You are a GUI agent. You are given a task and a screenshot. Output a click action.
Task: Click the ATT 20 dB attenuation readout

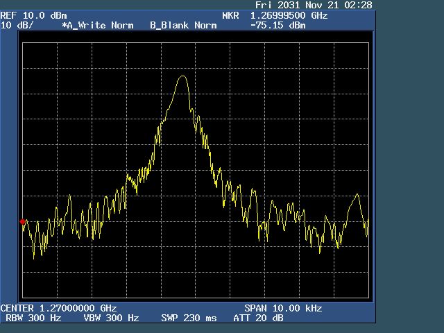click(258, 318)
